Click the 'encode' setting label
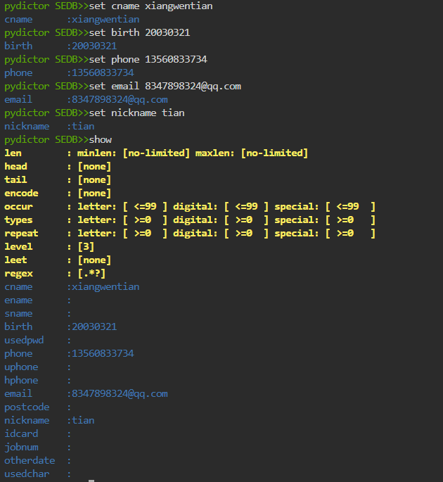 21,193
